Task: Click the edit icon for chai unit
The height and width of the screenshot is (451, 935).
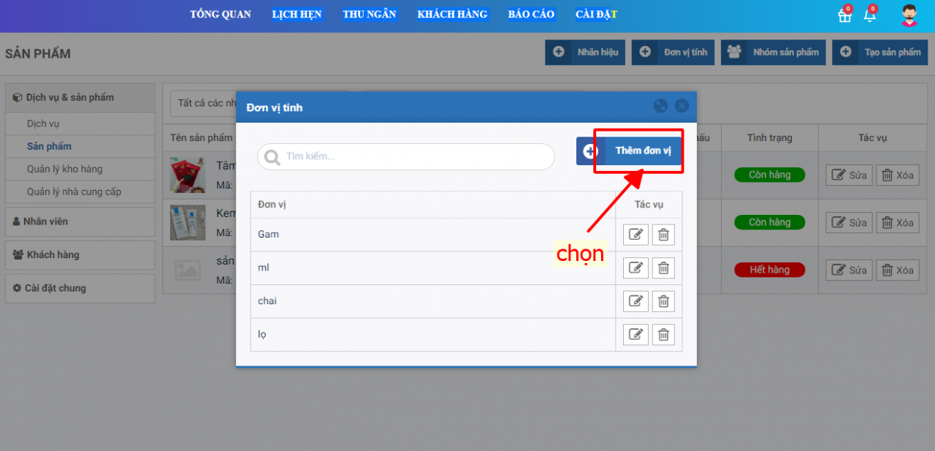Action: click(x=636, y=301)
